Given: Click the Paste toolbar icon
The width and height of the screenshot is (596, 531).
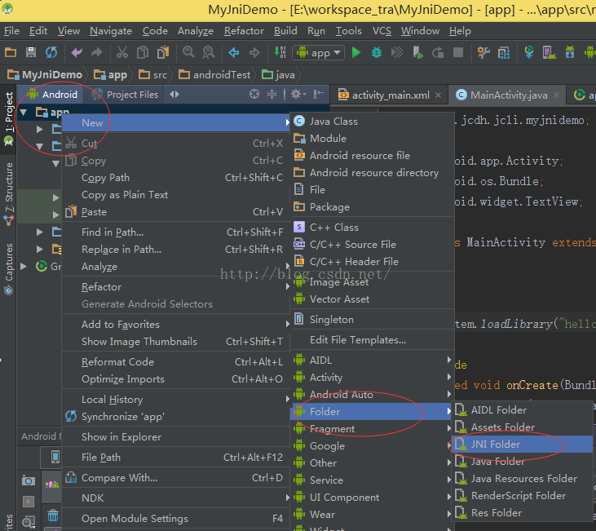Looking at the screenshot, I should click(x=163, y=52).
